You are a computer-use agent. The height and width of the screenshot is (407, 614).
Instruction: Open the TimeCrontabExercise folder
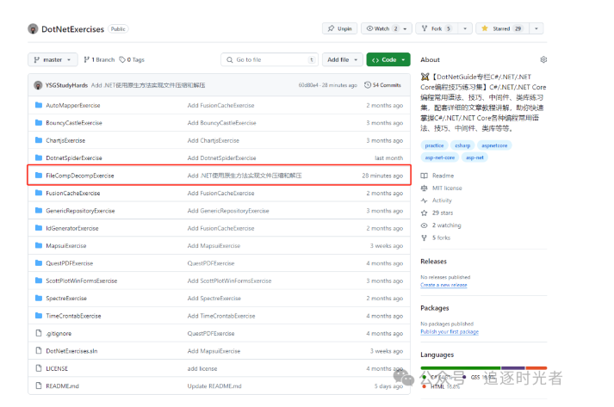click(73, 316)
